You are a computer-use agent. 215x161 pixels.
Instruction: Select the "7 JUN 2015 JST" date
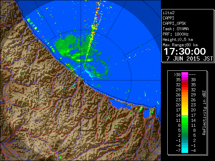189,59
